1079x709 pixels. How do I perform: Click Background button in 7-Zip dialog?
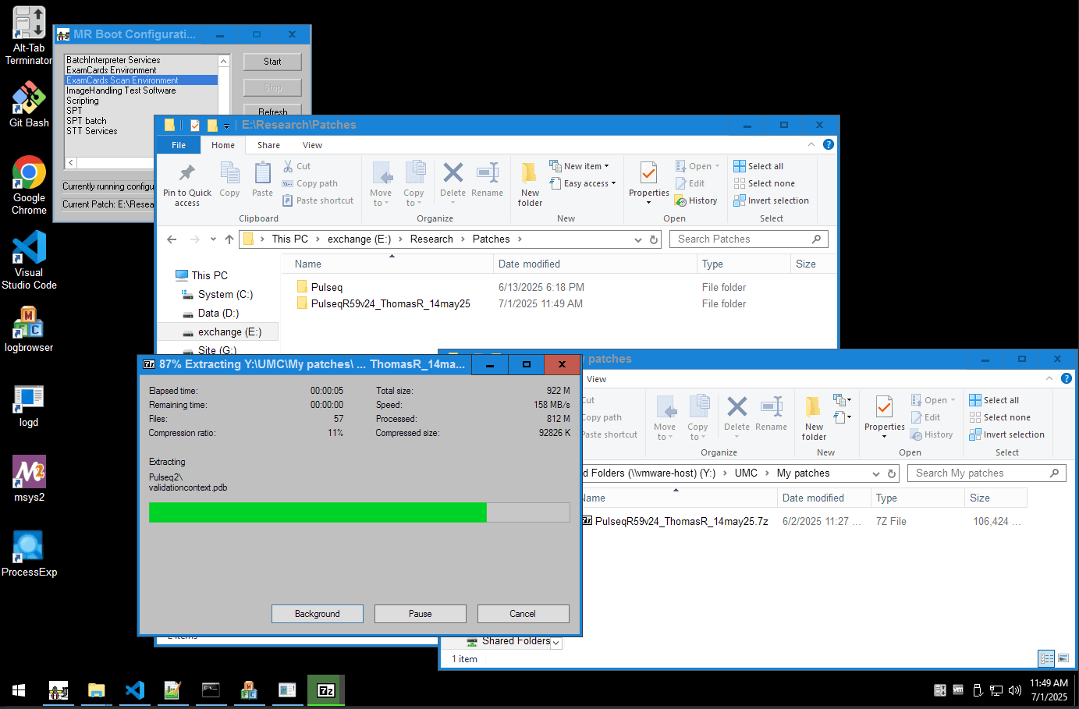[318, 614]
